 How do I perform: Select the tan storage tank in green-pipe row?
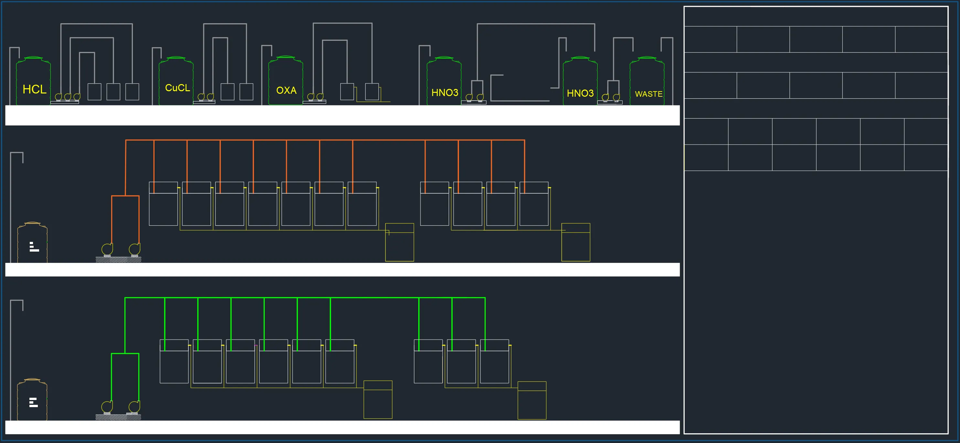pyautogui.click(x=32, y=399)
